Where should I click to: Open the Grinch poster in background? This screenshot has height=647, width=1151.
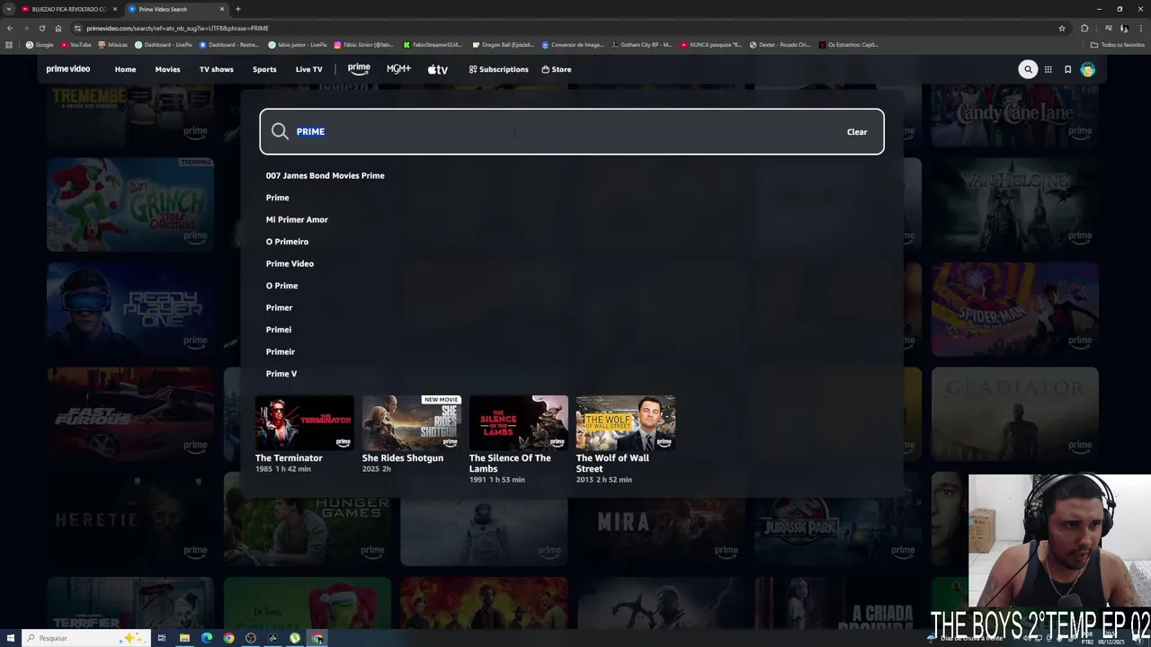point(130,205)
